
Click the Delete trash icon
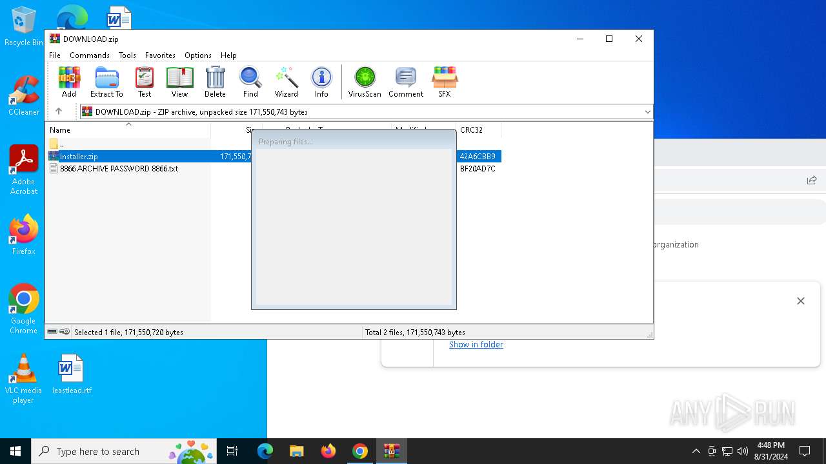click(215, 82)
